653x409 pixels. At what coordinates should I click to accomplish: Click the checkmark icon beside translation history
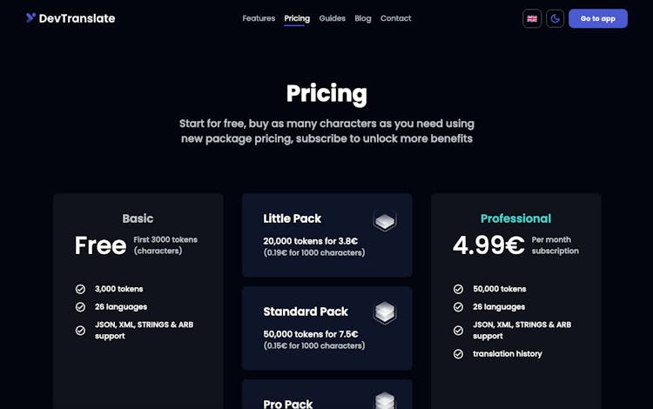coord(459,354)
